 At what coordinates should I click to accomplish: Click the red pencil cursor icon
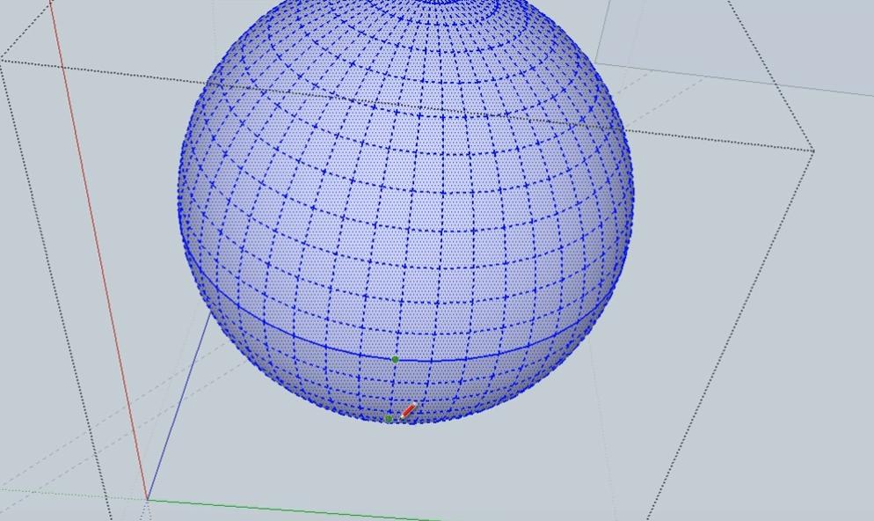(x=409, y=411)
